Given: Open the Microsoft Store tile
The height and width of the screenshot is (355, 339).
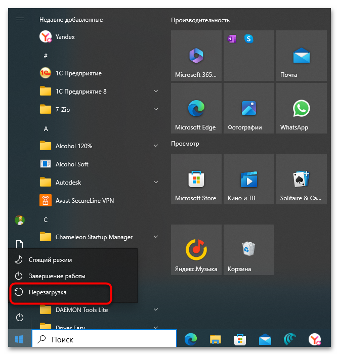Looking at the screenshot, I should pos(196,179).
